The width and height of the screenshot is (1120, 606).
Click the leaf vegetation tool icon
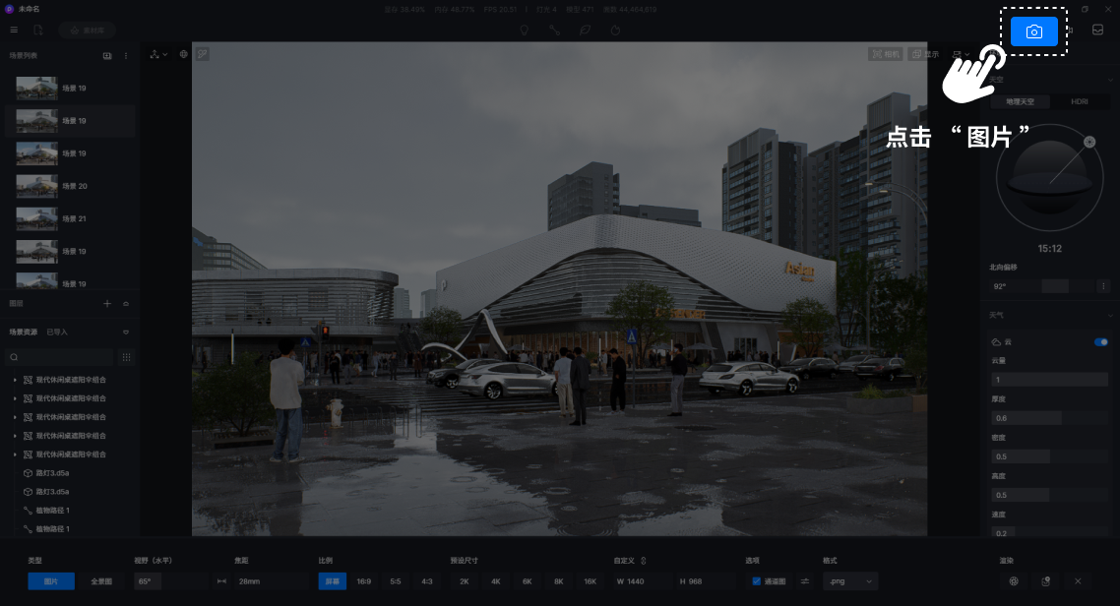[x=585, y=30]
